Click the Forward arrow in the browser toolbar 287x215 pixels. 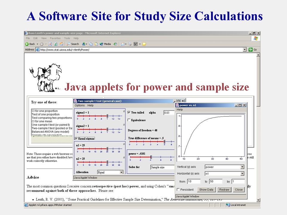pos(42,44)
